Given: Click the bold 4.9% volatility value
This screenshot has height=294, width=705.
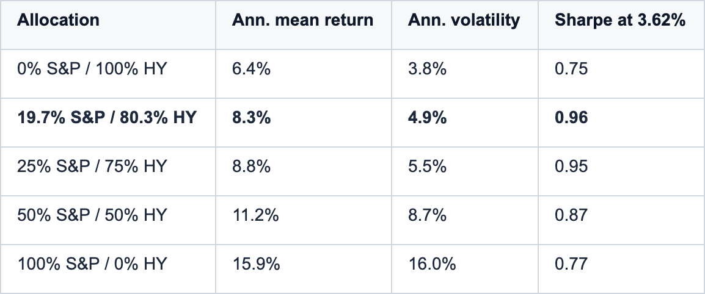Looking at the screenshot, I should coord(427,118).
